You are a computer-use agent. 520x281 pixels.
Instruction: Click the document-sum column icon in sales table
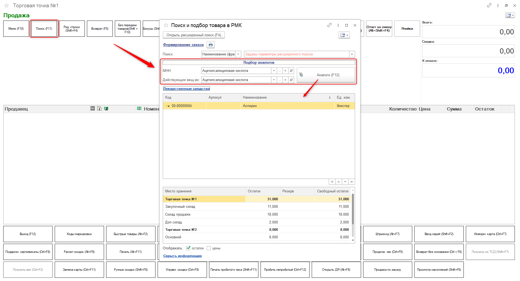[x=99, y=108]
